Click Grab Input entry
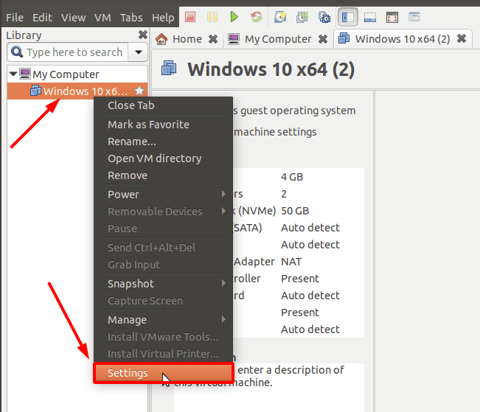The height and width of the screenshot is (412, 480). (x=164, y=265)
